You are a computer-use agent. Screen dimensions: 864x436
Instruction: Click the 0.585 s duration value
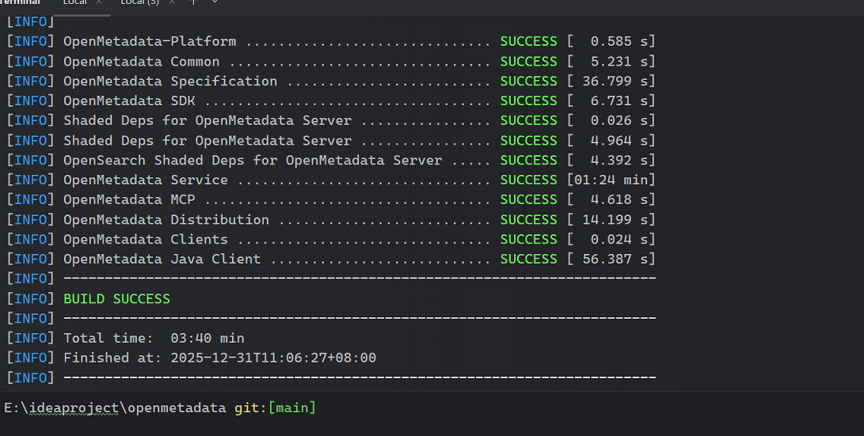pyautogui.click(x=619, y=41)
